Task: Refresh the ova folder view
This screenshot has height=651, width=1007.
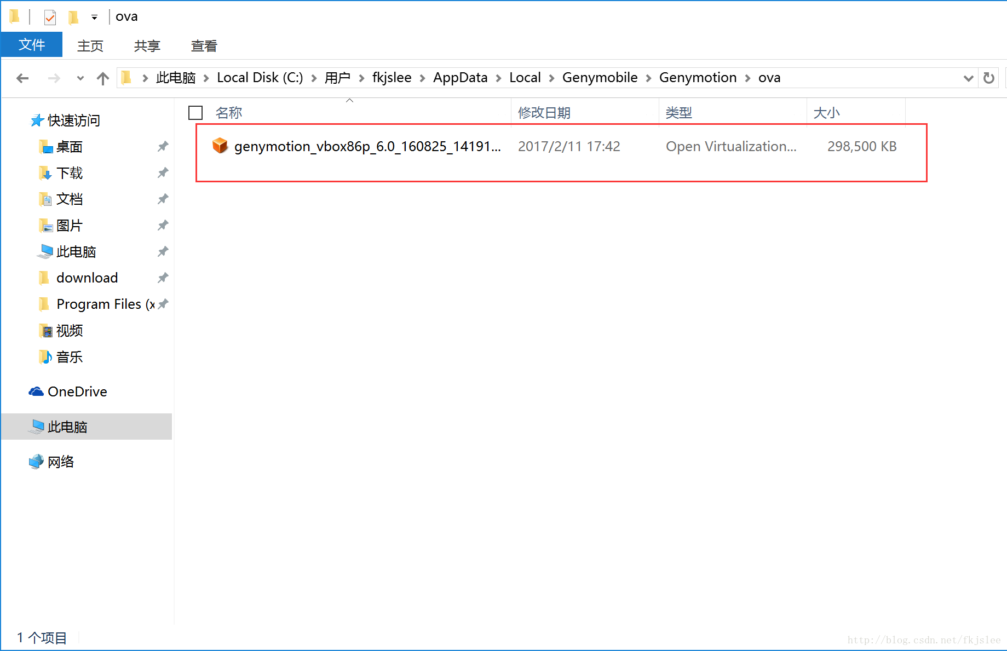Action: 989,78
